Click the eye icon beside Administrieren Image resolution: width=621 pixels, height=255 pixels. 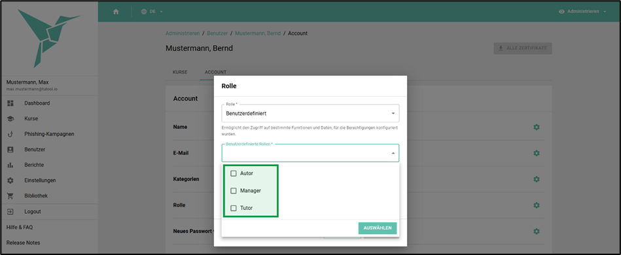point(561,12)
